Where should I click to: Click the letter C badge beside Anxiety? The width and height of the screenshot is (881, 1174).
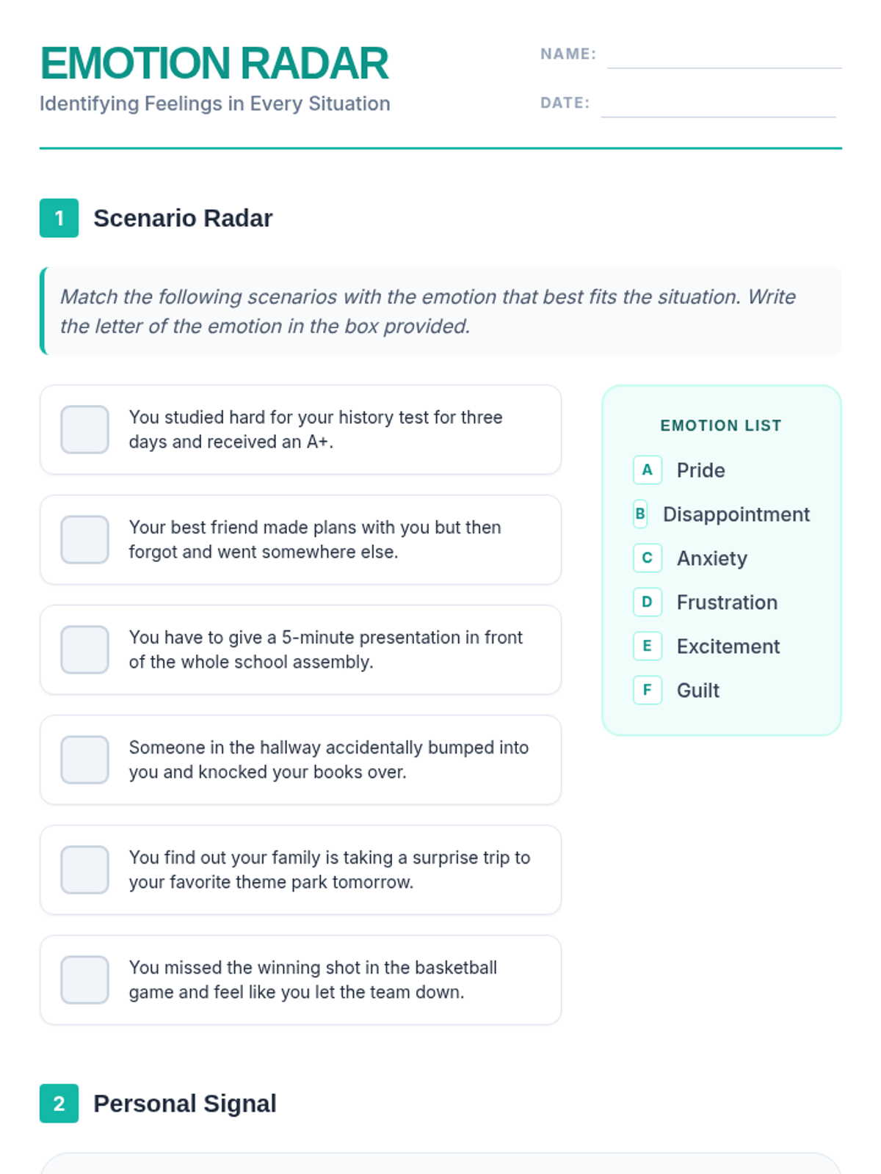[647, 558]
